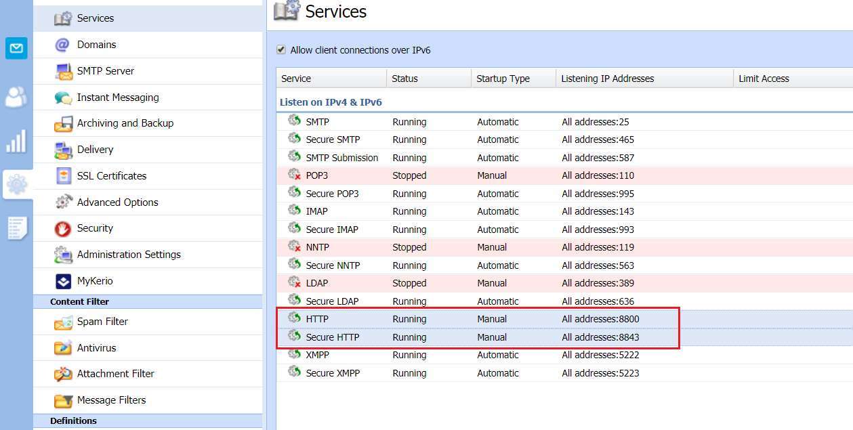Click the Delivery computers icon
The width and height of the screenshot is (853, 430).
point(63,150)
